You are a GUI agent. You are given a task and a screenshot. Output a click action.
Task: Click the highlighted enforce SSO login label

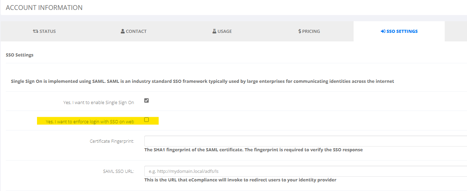click(x=90, y=122)
